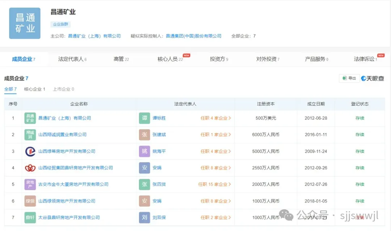This screenshot has width=391, height=231.
Task: Click the Excel export icon next to 导出
Action: (x=345, y=78)
